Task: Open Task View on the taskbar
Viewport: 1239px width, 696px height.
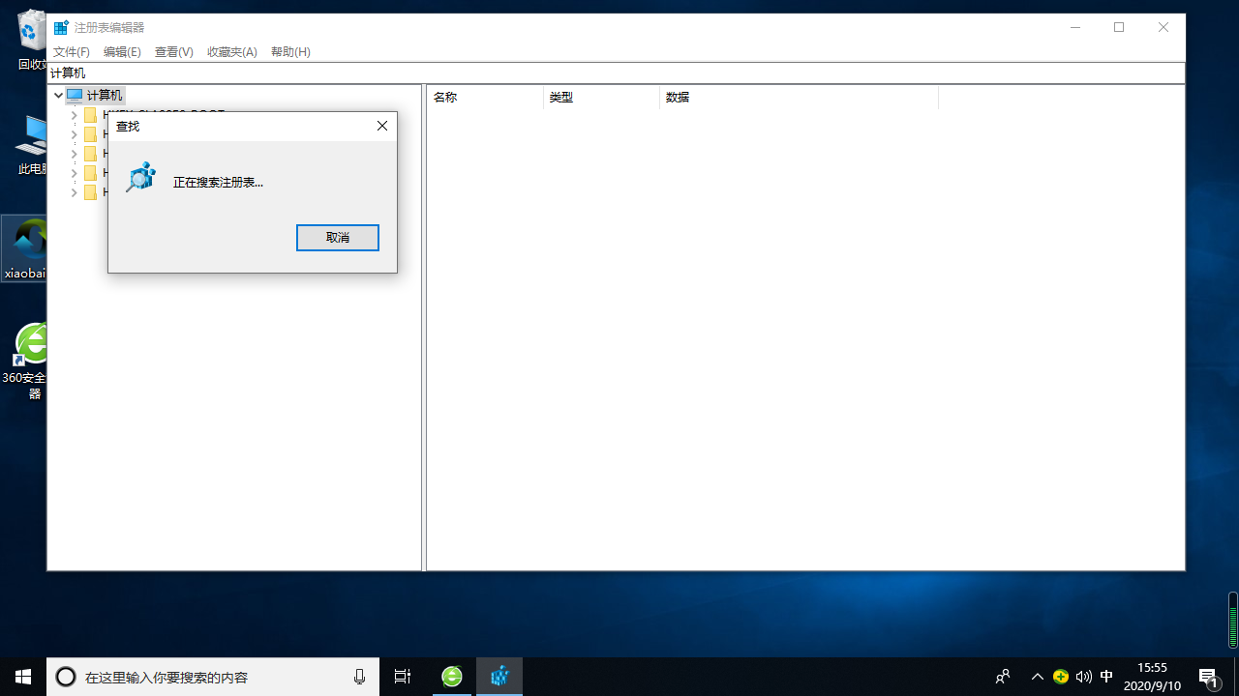Action: [403, 677]
